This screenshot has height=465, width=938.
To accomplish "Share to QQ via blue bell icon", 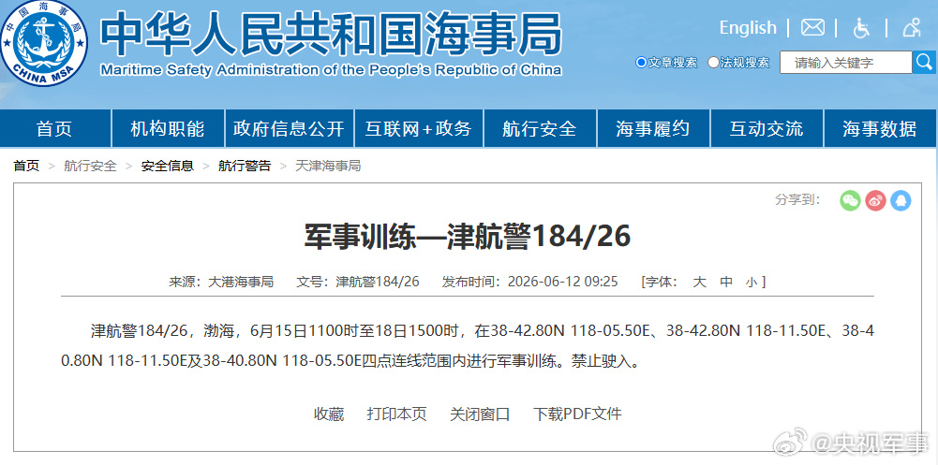I will point(901,200).
